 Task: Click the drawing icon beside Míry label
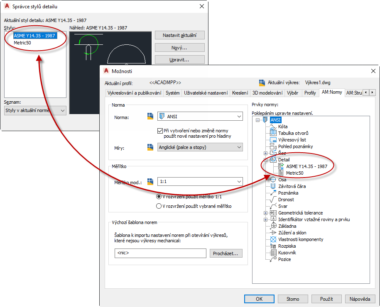click(150, 147)
